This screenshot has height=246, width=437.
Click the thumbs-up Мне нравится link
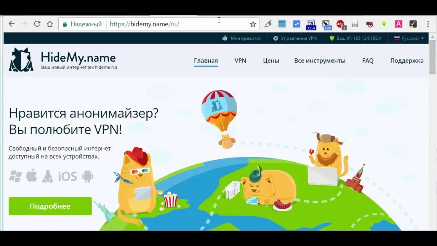tap(241, 38)
